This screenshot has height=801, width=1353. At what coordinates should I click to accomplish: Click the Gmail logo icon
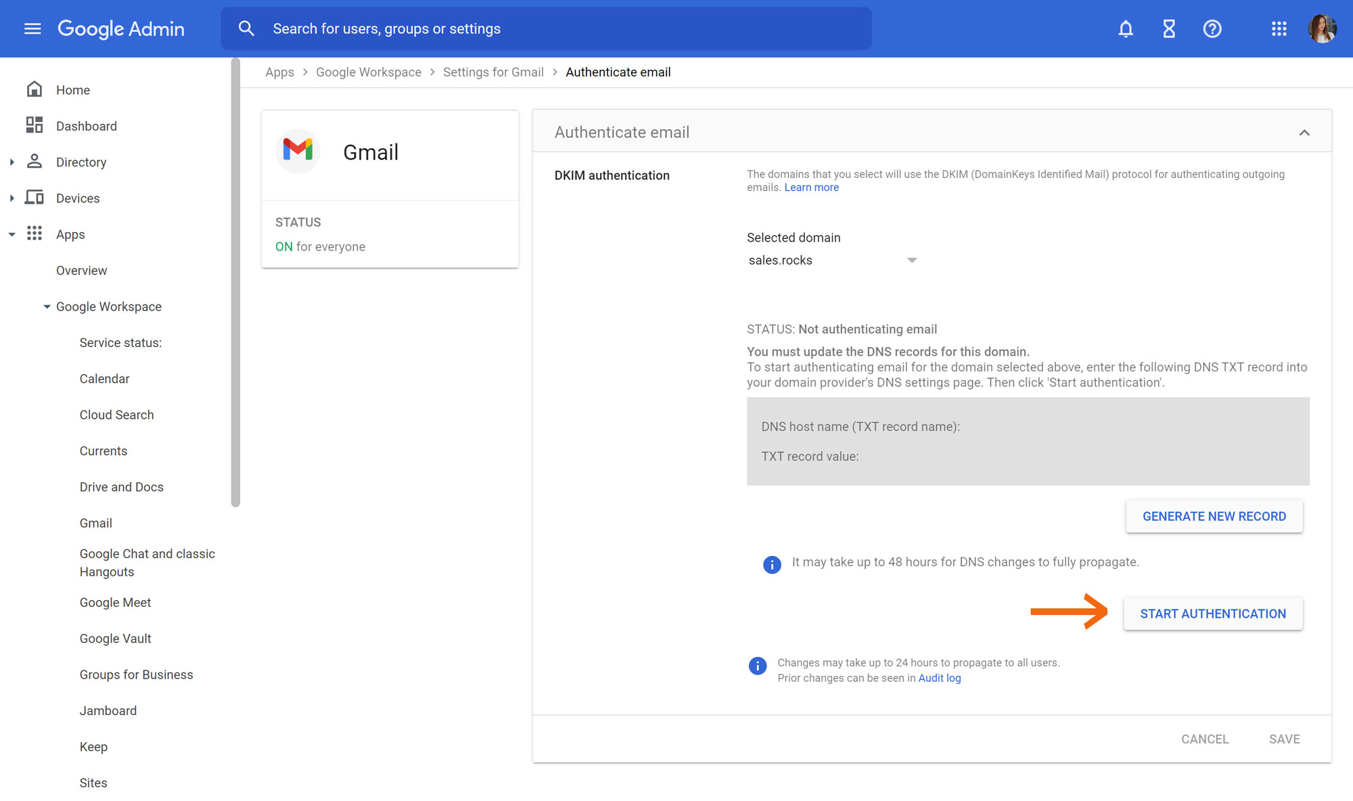click(x=298, y=150)
